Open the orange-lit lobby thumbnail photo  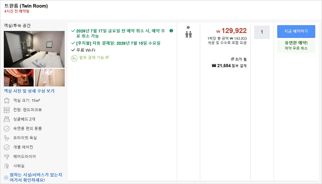(x=19, y=78)
